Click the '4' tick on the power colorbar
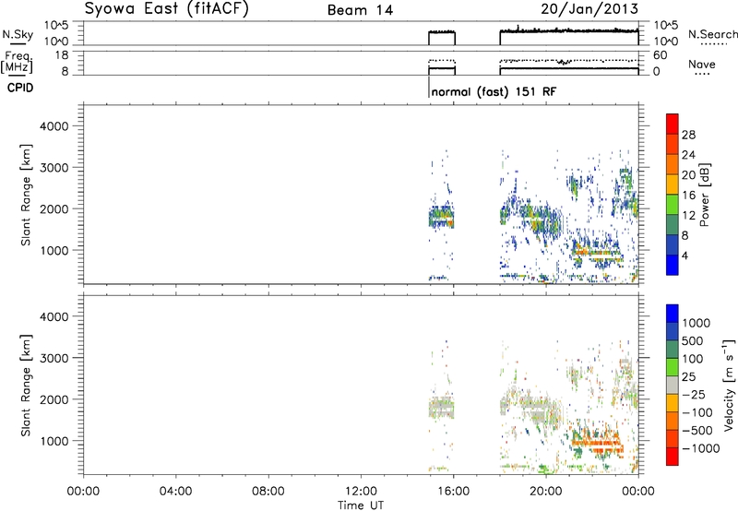This screenshot has width=738, height=511. tap(684, 255)
